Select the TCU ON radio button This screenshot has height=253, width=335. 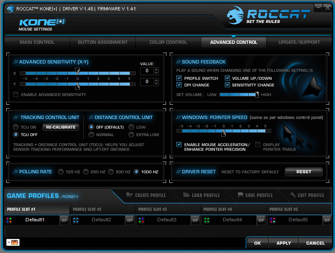15,127
